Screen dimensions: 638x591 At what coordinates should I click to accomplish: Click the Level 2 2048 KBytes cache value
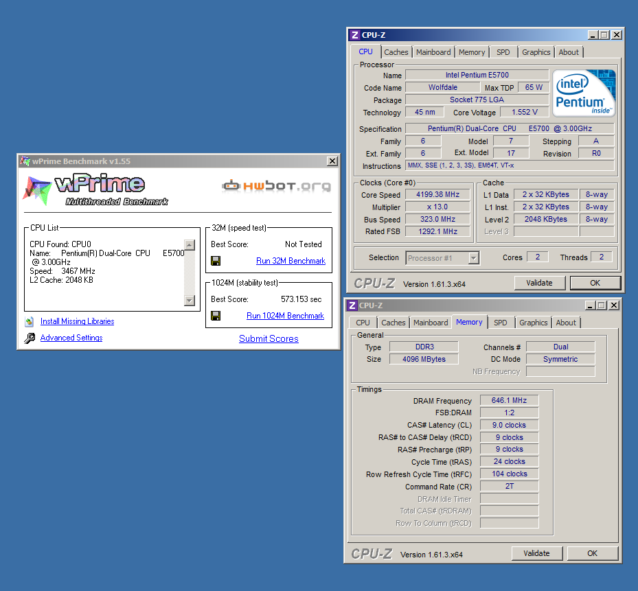(546, 219)
